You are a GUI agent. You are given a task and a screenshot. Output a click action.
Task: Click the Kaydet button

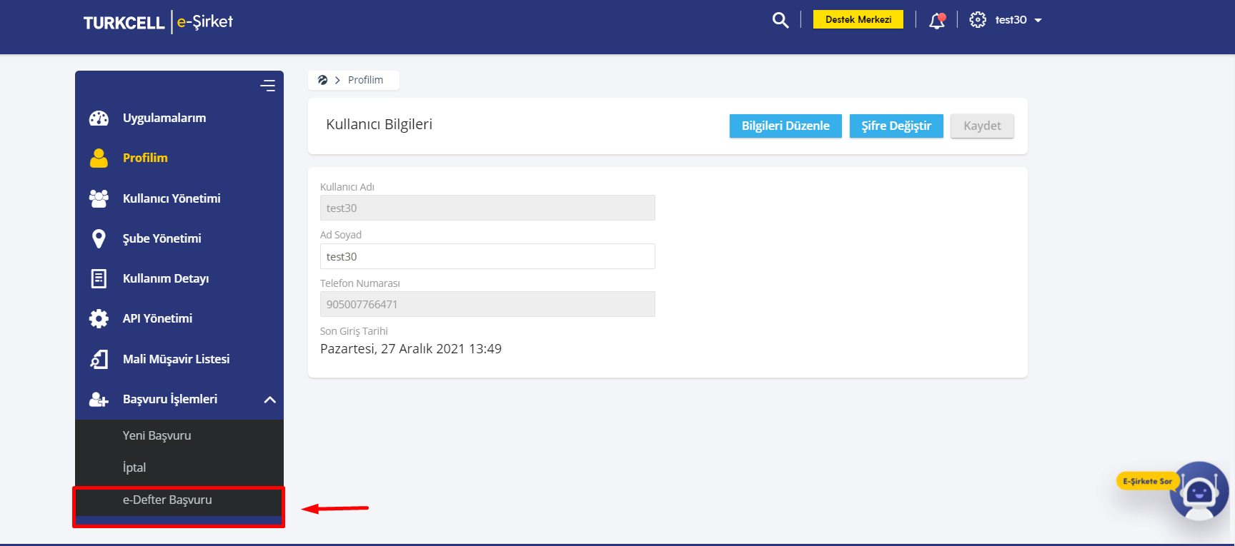coord(982,126)
